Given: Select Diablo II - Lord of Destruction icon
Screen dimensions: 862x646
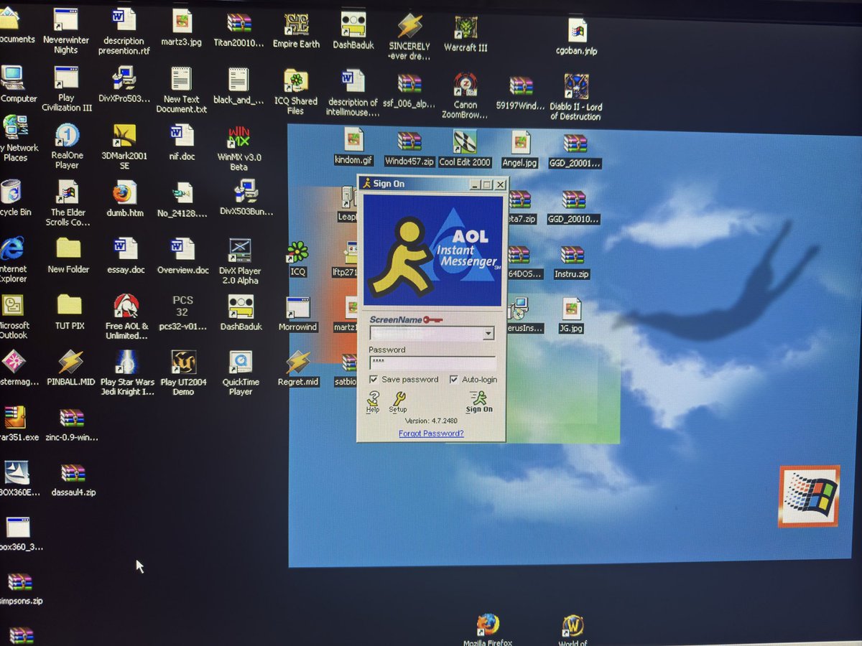Looking at the screenshot, I should [x=576, y=87].
